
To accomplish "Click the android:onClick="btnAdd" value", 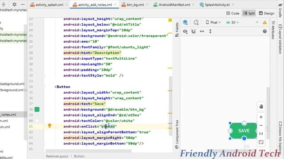I will (x=108, y=126).
